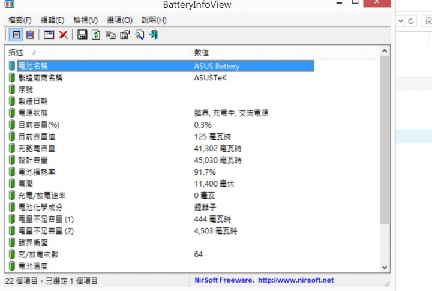Sort by the 描述 column header

point(97,52)
